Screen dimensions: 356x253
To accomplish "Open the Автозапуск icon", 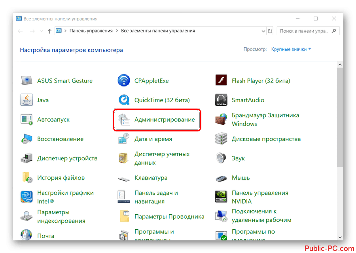I will pyautogui.click(x=27, y=119).
